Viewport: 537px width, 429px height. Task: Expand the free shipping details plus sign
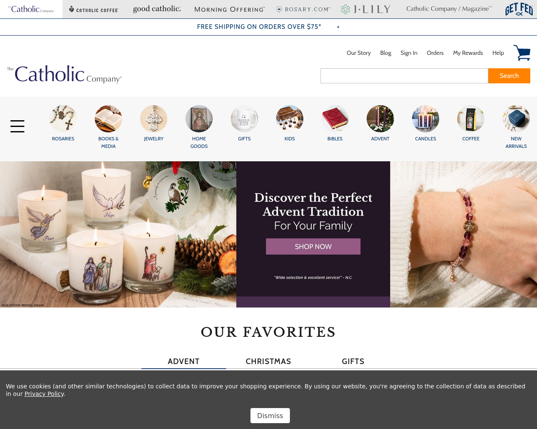pyautogui.click(x=338, y=27)
